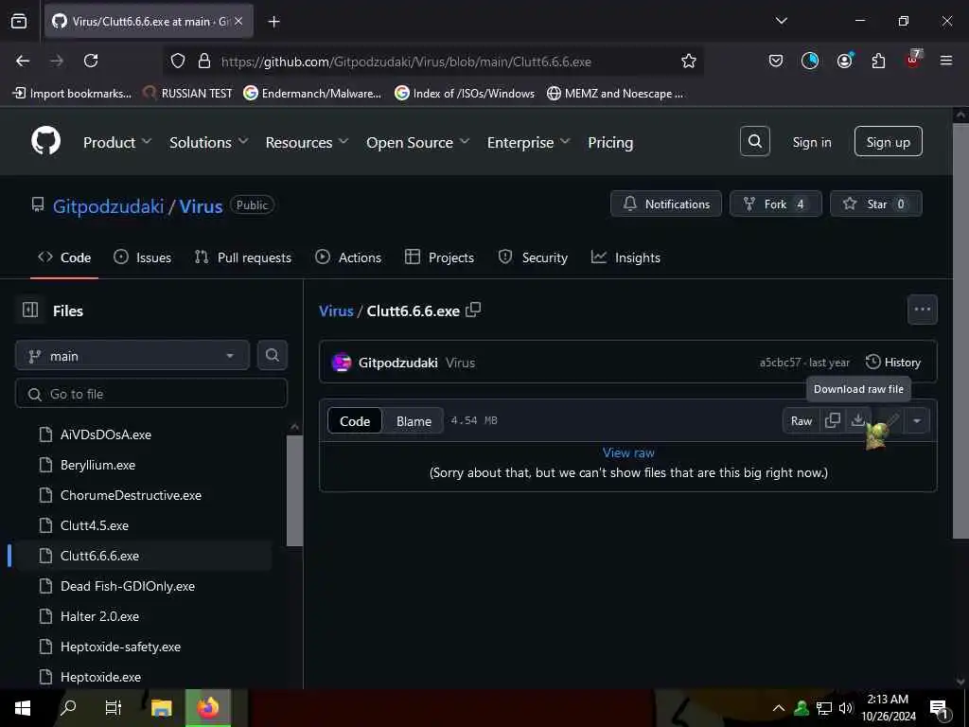
Task: Open File Explorer from the taskbar
Action: click(x=161, y=708)
